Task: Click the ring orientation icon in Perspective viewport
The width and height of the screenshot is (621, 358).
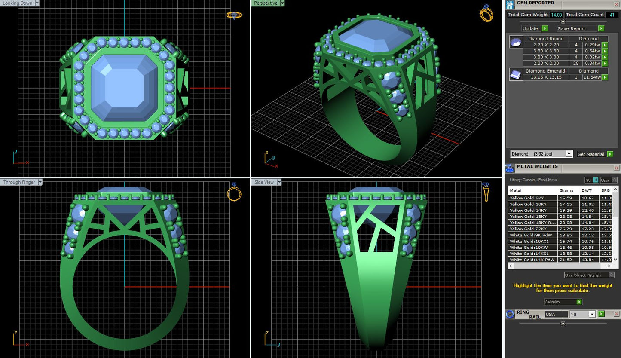Action: point(486,13)
